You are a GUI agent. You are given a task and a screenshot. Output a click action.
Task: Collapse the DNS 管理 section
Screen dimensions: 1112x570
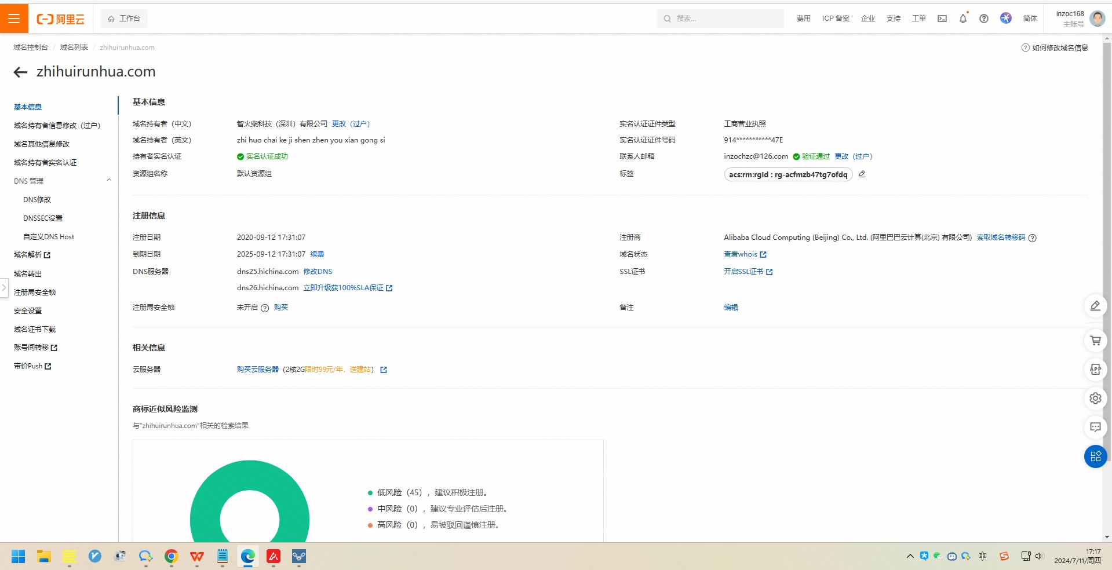(109, 181)
